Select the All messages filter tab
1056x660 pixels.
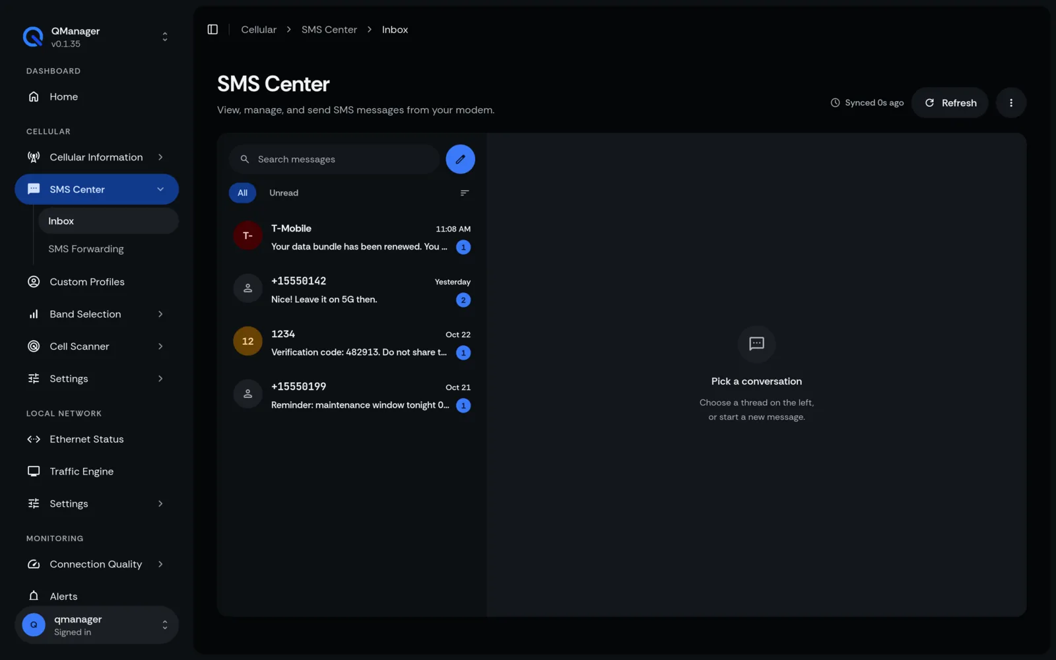click(242, 193)
